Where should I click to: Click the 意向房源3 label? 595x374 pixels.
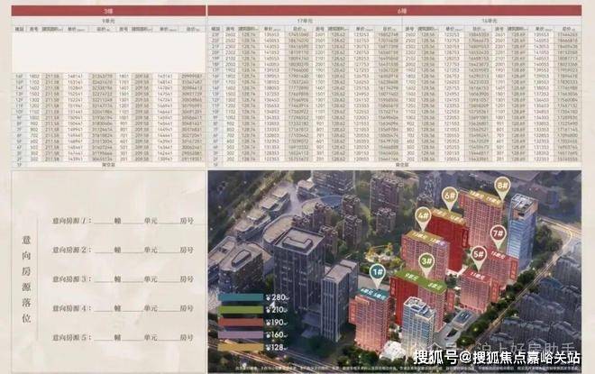pyautogui.click(x=71, y=279)
